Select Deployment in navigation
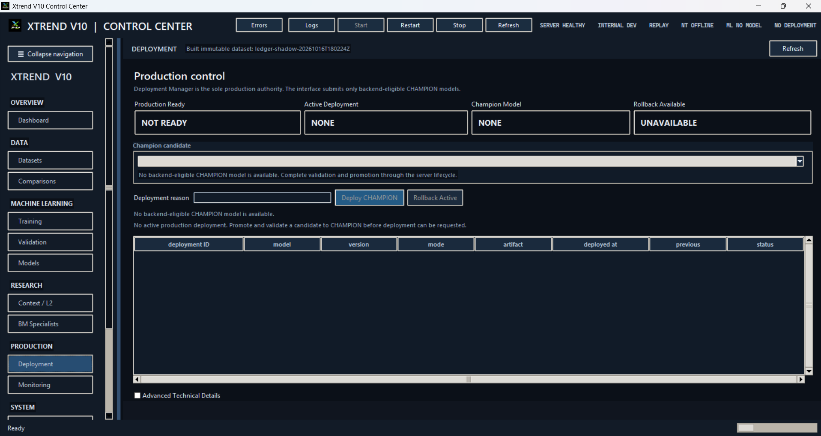The image size is (821, 436). click(x=50, y=364)
